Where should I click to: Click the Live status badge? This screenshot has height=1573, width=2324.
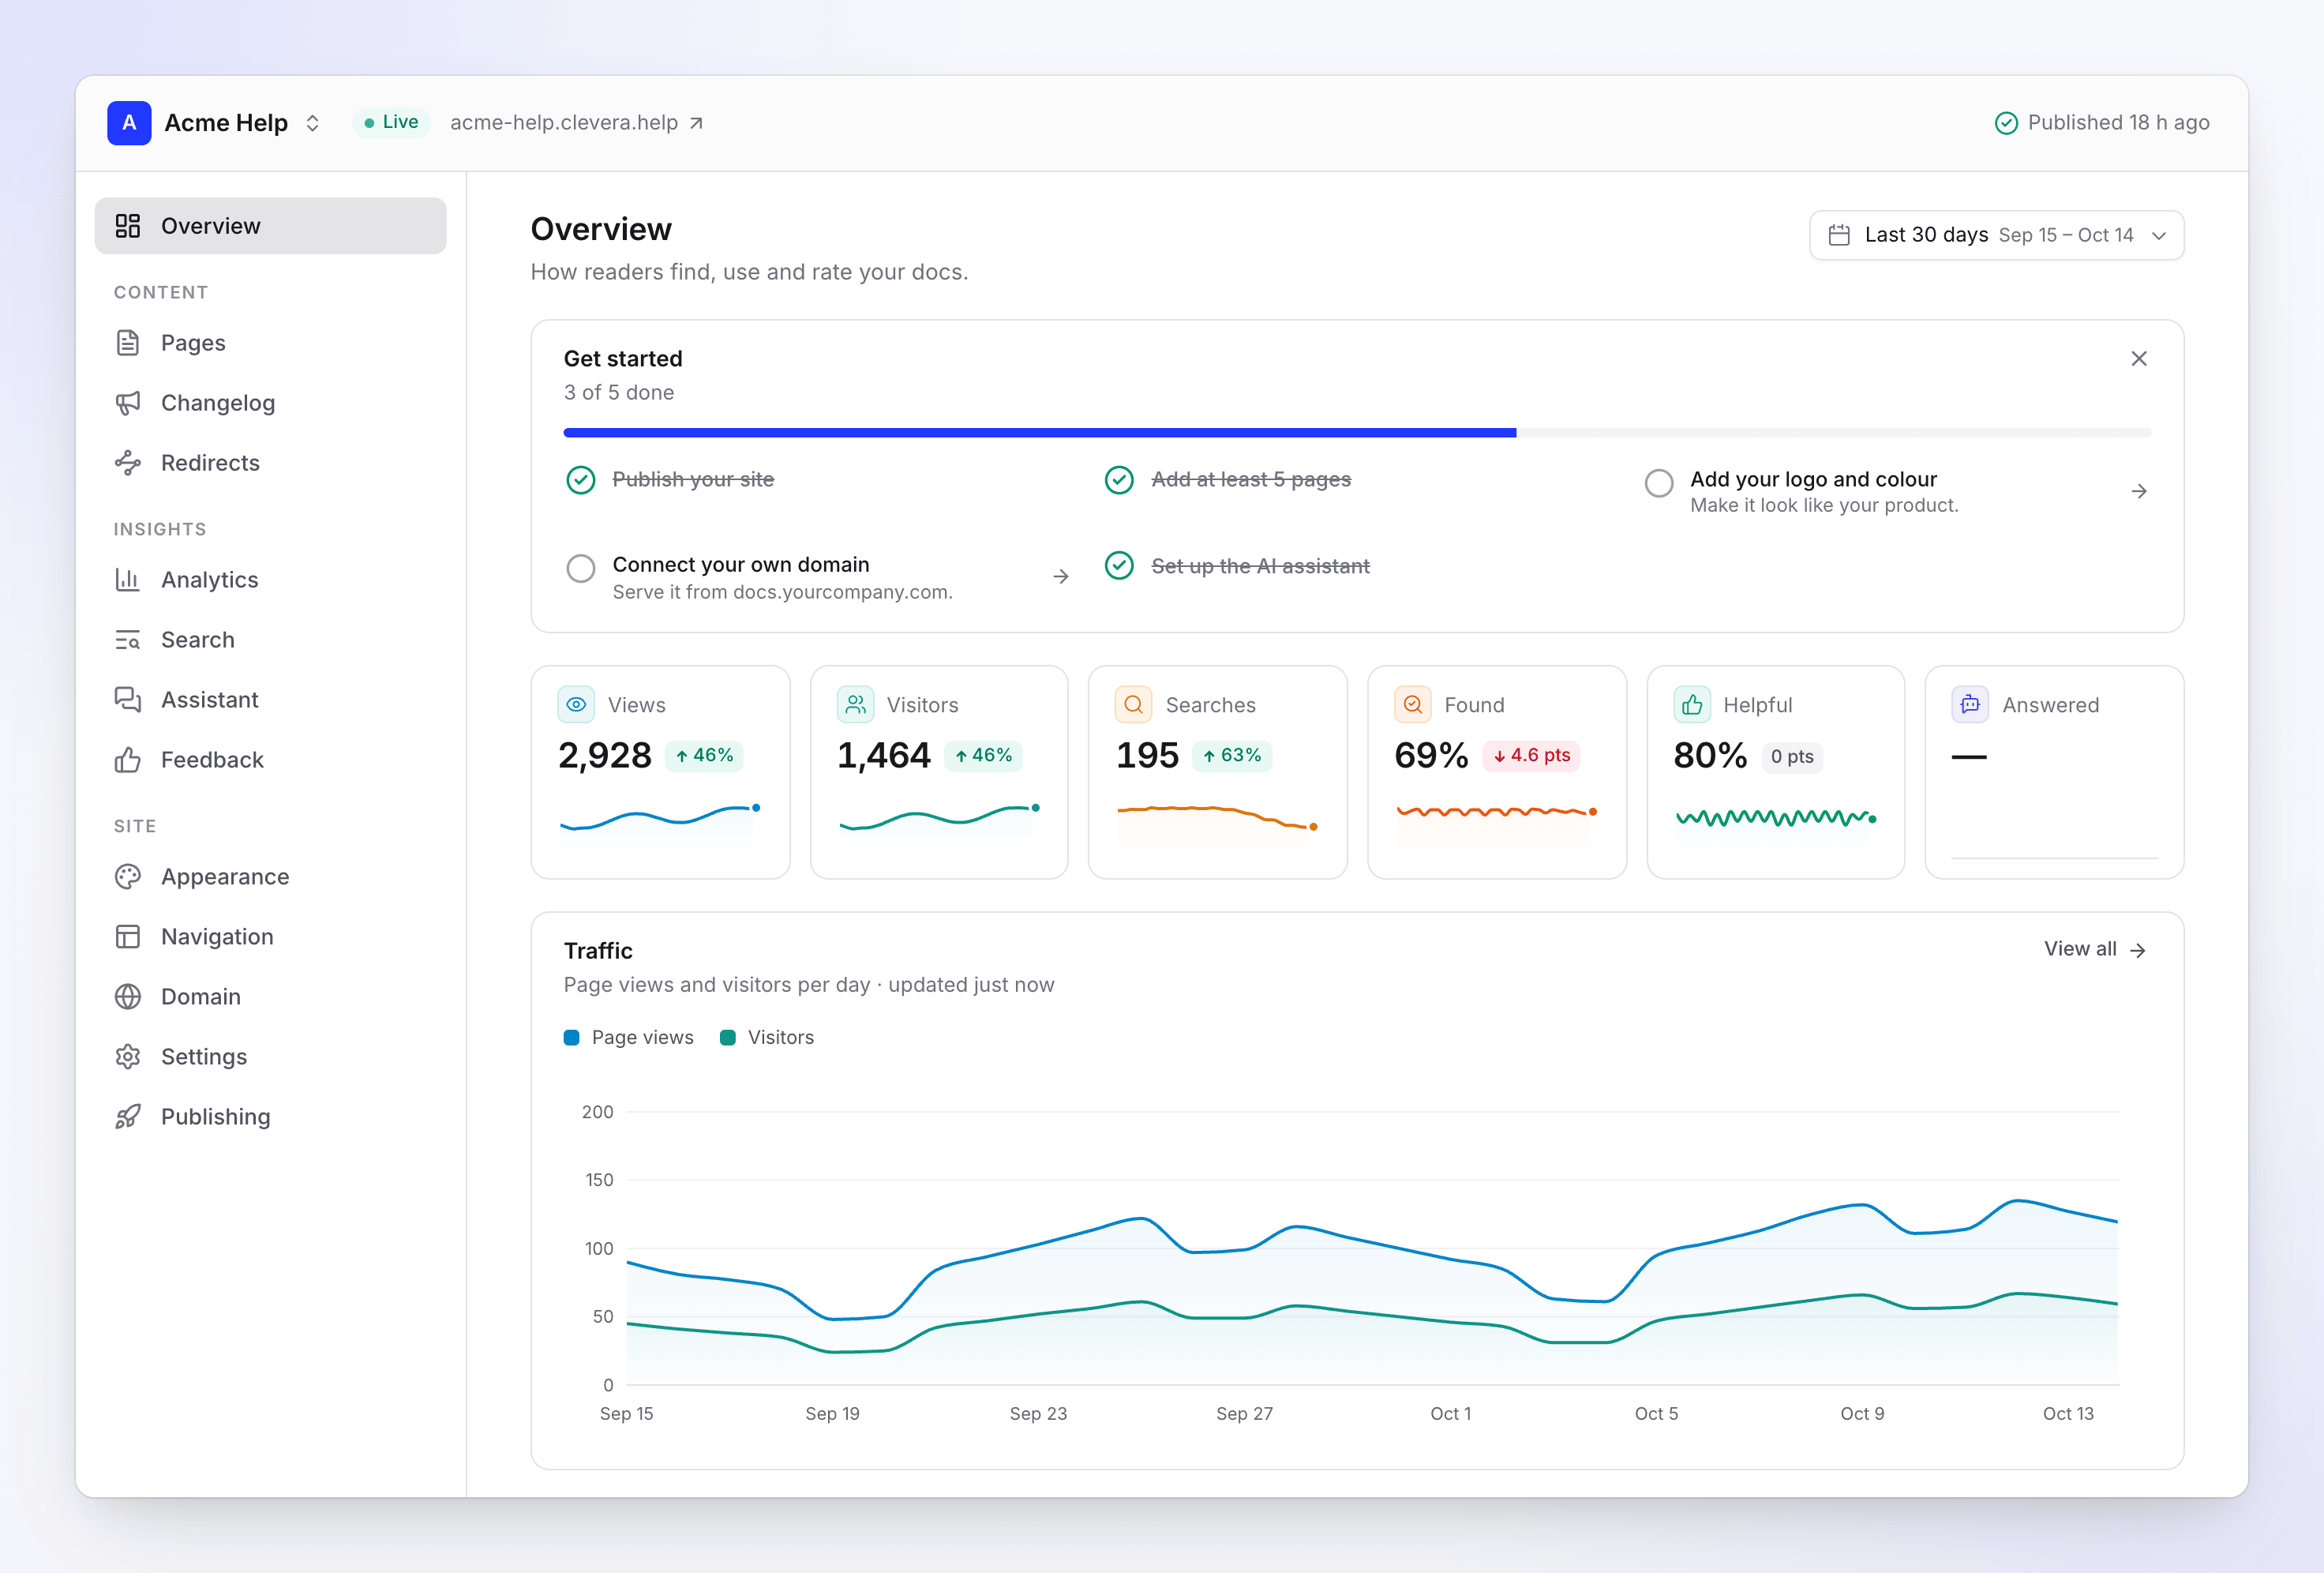[391, 122]
